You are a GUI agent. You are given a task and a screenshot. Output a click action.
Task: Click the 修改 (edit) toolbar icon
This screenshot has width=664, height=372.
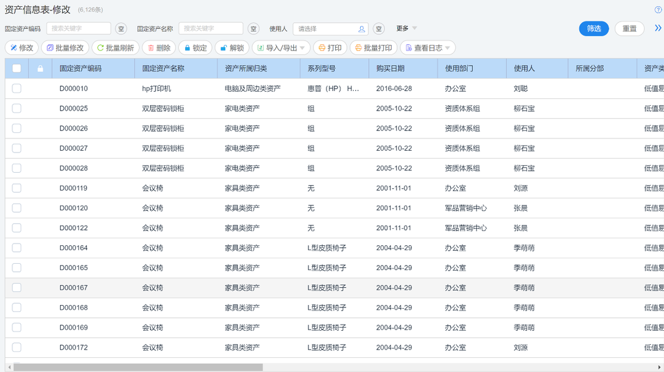coord(14,48)
